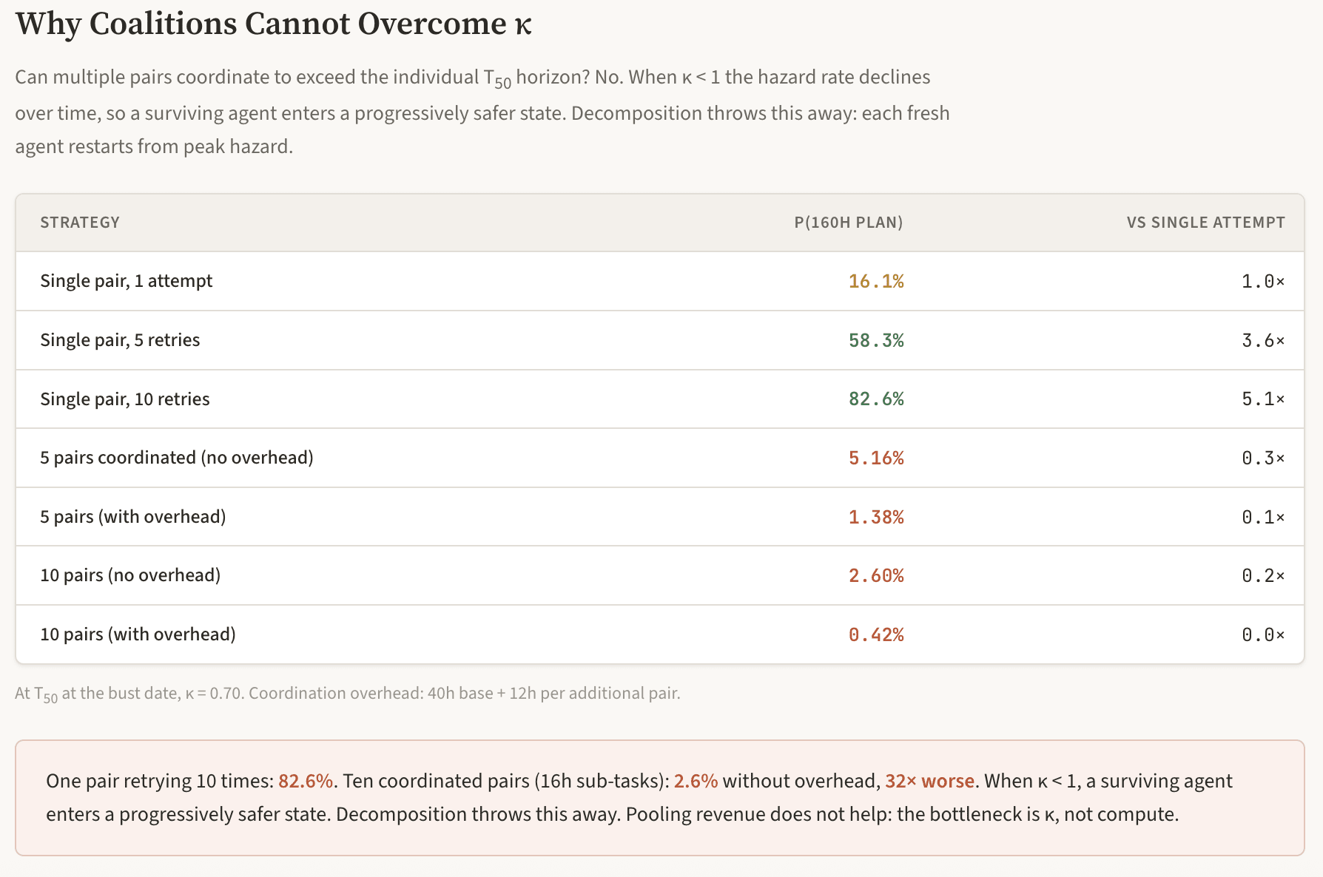Click the '32× worse' highlighted text

[x=929, y=782]
